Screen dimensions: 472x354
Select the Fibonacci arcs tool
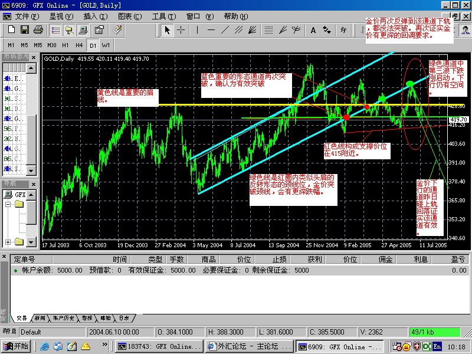point(296,30)
